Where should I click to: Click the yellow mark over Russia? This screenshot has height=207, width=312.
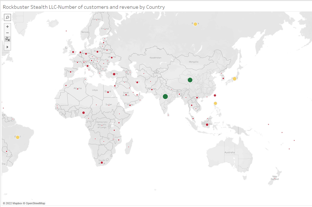195,24
